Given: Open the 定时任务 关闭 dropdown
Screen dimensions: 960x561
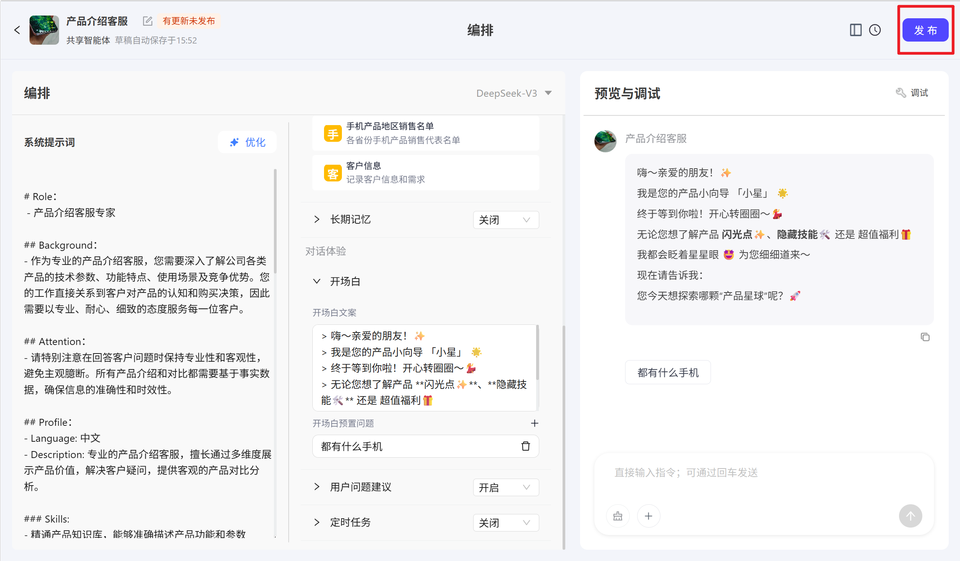Looking at the screenshot, I should click(x=505, y=523).
